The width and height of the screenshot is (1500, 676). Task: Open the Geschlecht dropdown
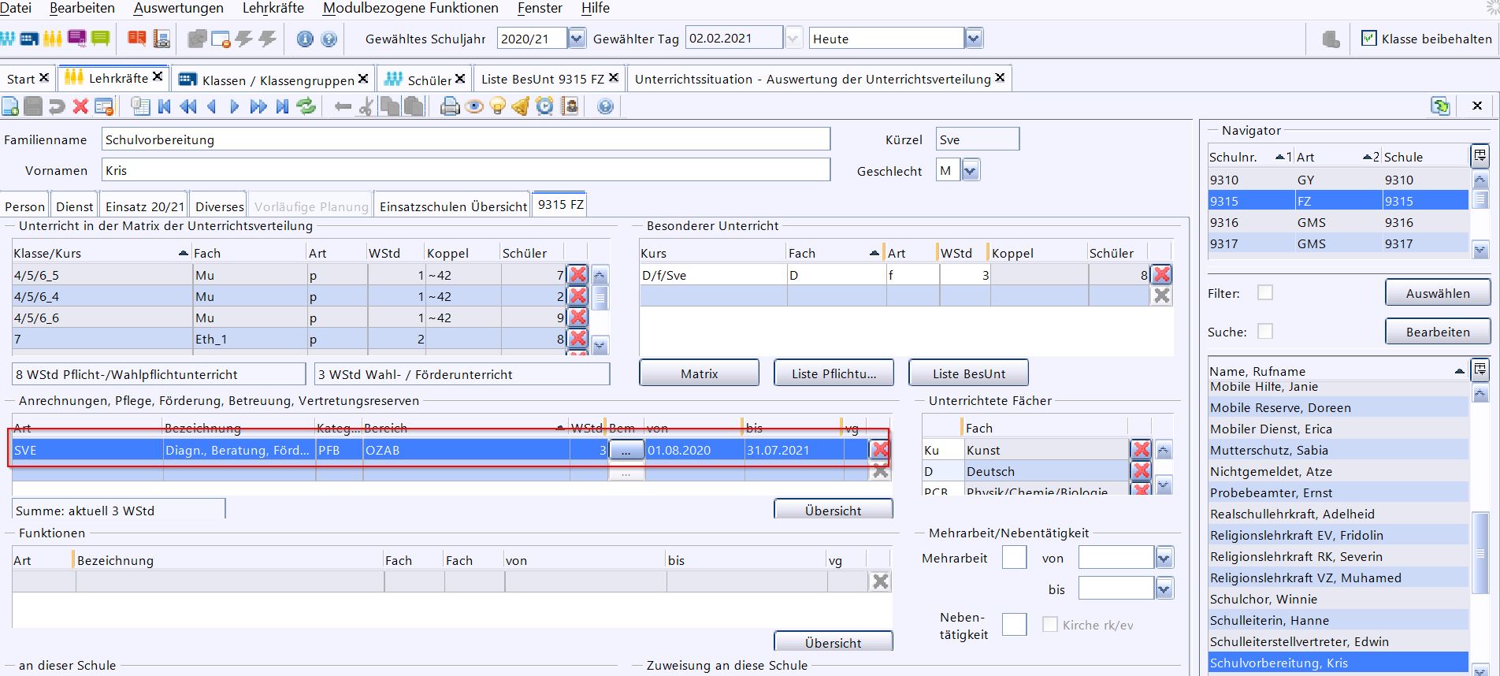(971, 170)
